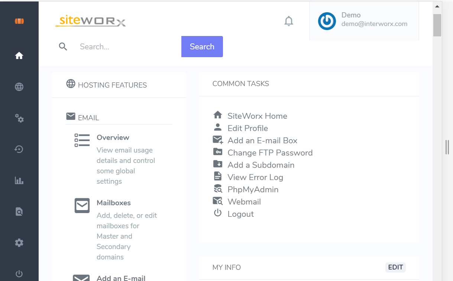
Task: Click the Logout link in Common Tasks
Action: [x=240, y=214]
